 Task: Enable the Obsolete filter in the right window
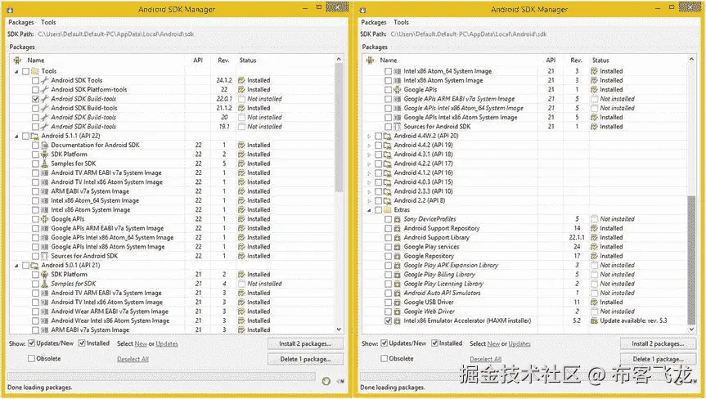click(x=384, y=358)
